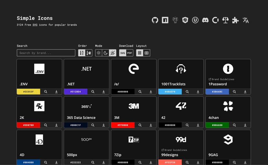Download the .NET icon
Screen dimensions: 268x165
(104, 92)
